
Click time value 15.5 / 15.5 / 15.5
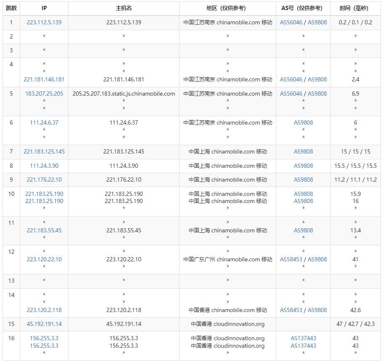[355, 166]
